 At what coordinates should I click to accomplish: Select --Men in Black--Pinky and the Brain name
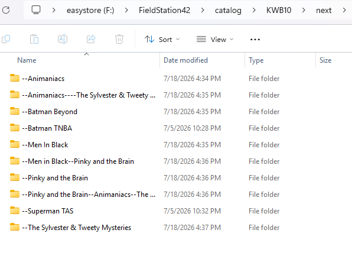click(78, 161)
